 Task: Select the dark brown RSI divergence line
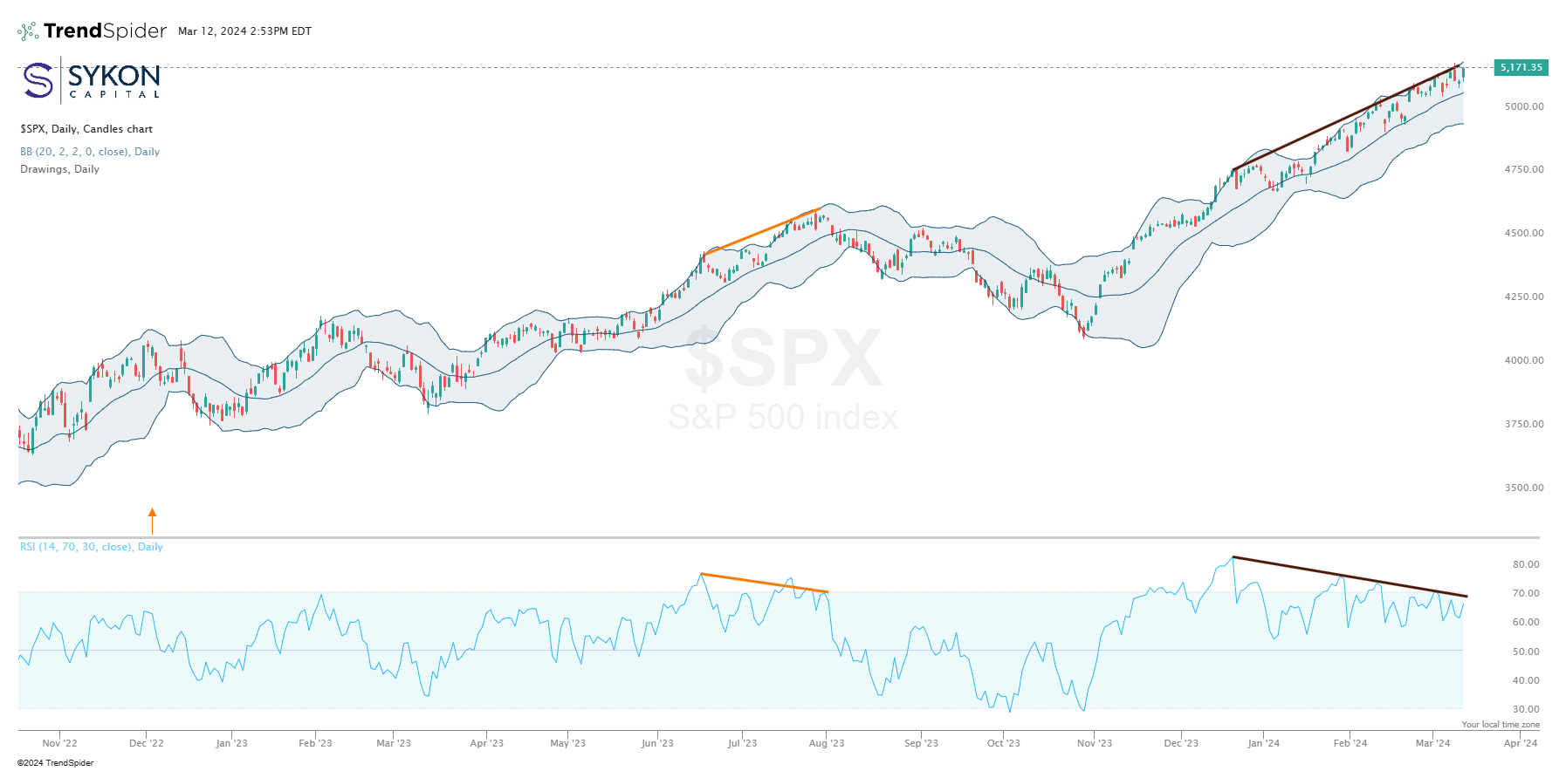1349,577
